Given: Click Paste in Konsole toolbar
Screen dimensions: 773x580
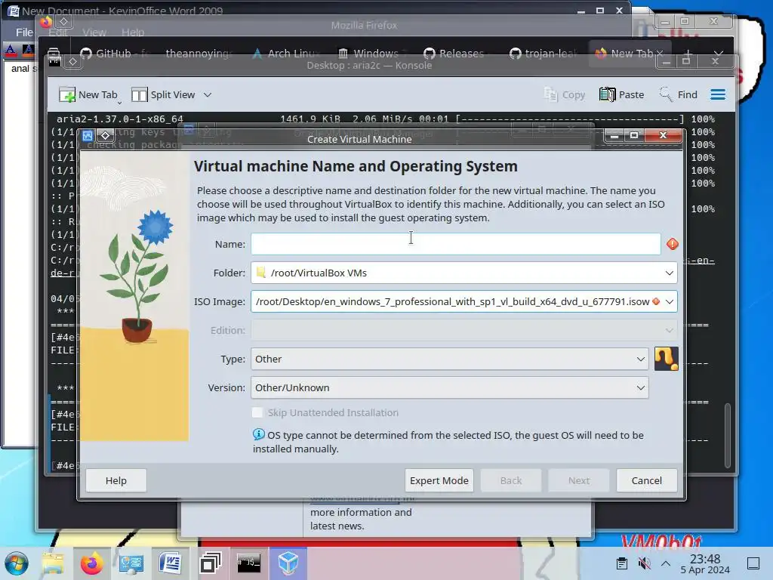Looking at the screenshot, I should pos(622,94).
